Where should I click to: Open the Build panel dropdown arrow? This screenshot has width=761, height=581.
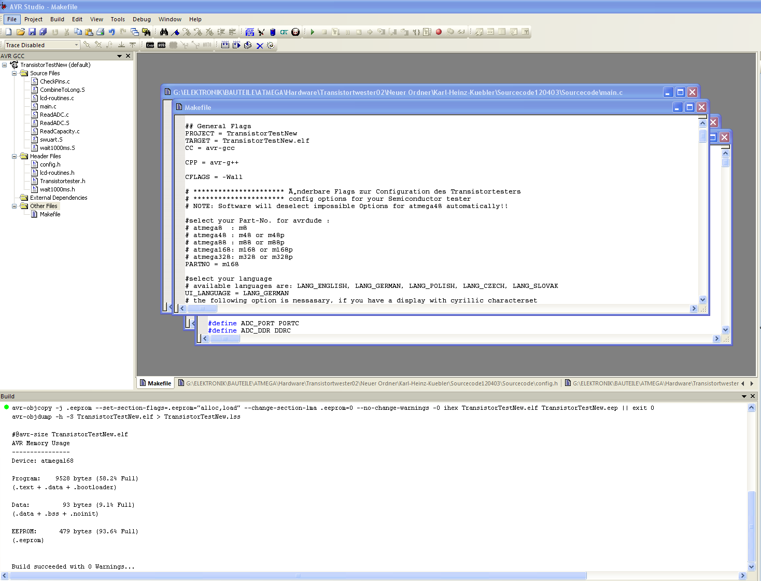pyautogui.click(x=744, y=396)
